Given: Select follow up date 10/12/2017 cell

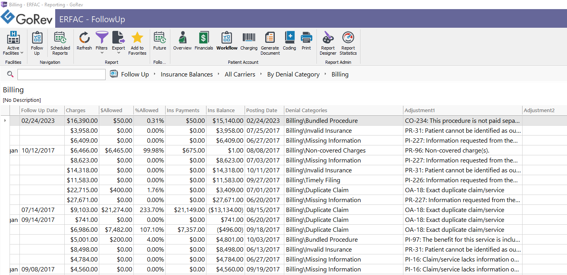Looking at the screenshot, I should click(x=42, y=150).
